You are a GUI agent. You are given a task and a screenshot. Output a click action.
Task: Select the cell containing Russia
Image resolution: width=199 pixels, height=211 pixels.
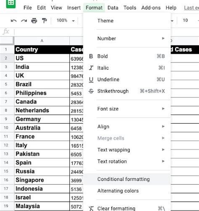[x=42, y=171]
